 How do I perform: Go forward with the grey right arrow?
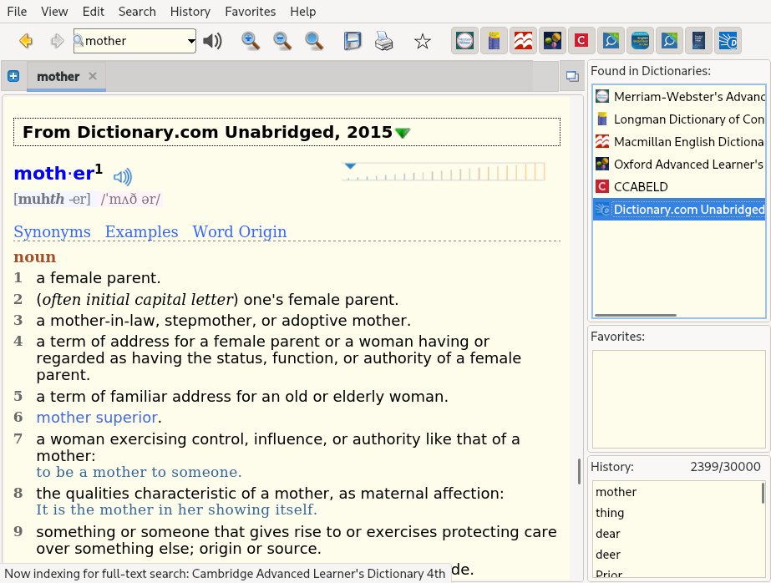(57, 41)
